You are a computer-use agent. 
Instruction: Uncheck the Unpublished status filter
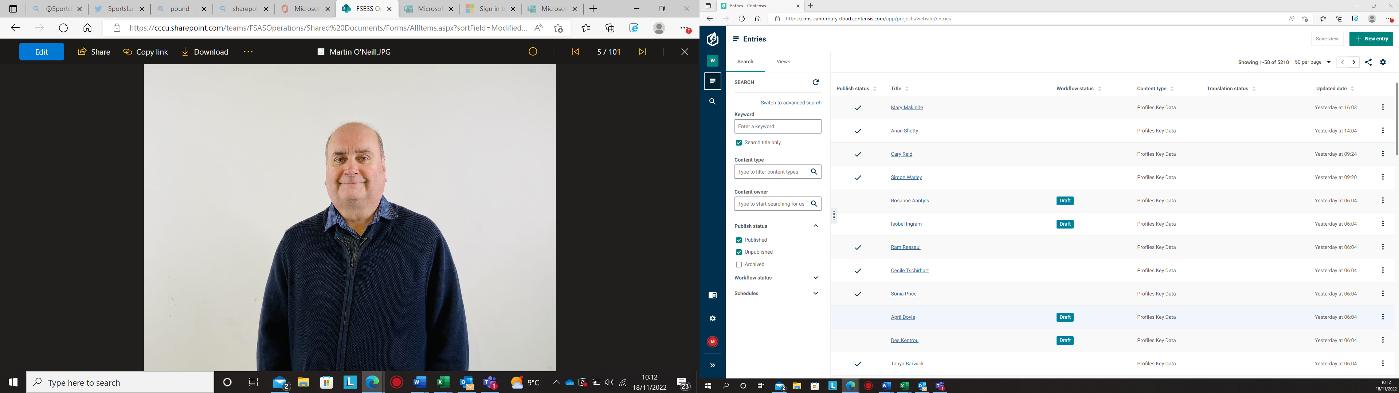(738, 253)
